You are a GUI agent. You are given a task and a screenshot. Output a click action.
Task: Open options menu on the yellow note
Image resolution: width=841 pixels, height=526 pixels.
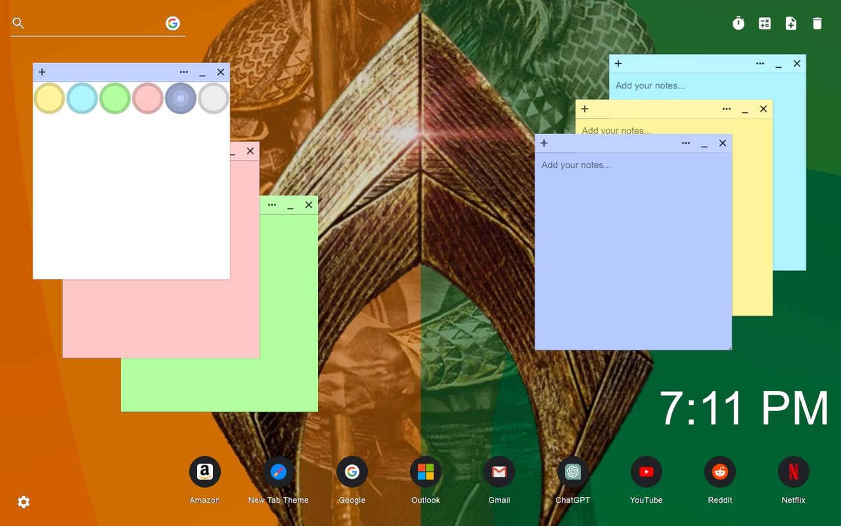coord(727,109)
